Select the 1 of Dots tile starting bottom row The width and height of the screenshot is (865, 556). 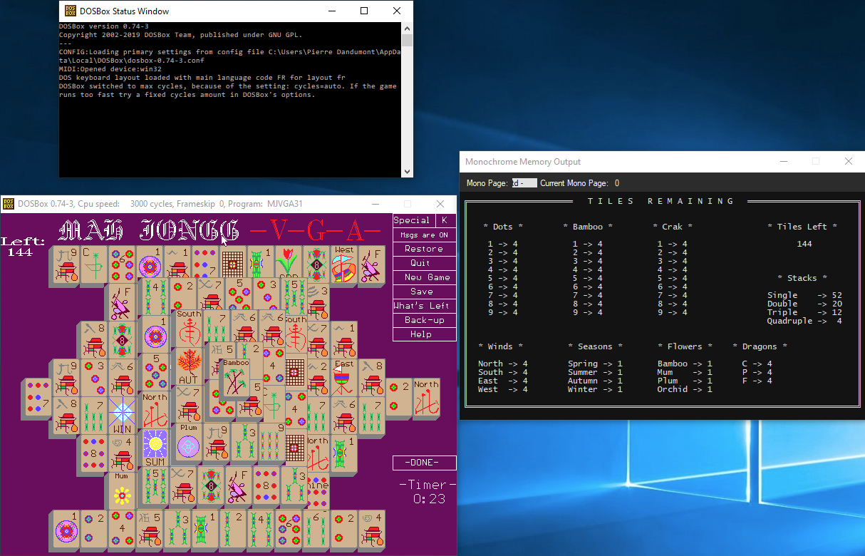point(66,530)
